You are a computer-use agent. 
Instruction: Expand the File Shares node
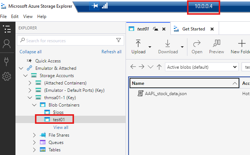[x=34, y=135]
